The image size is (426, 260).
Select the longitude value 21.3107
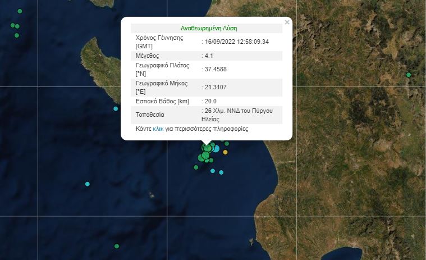214,87
